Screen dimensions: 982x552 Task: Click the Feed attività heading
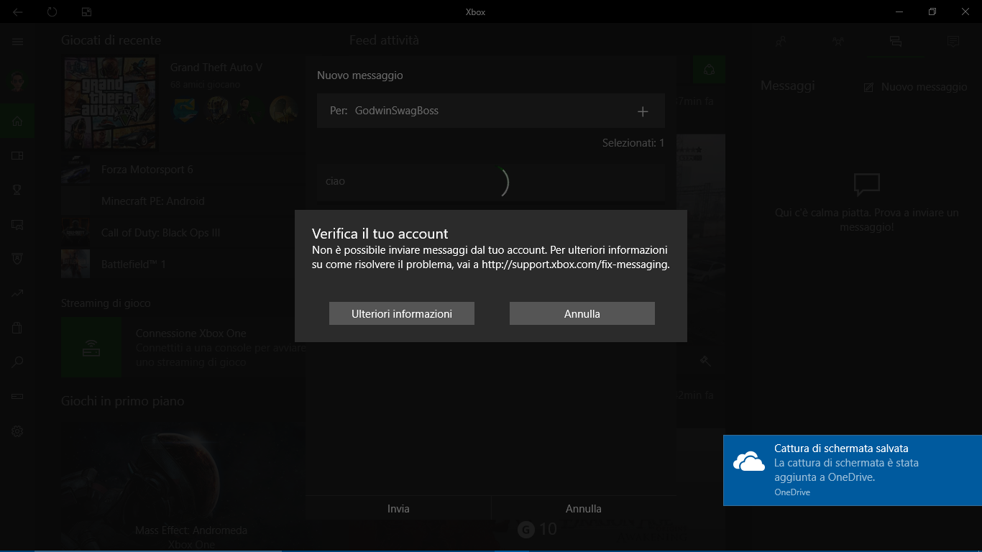(x=384, y=40)
